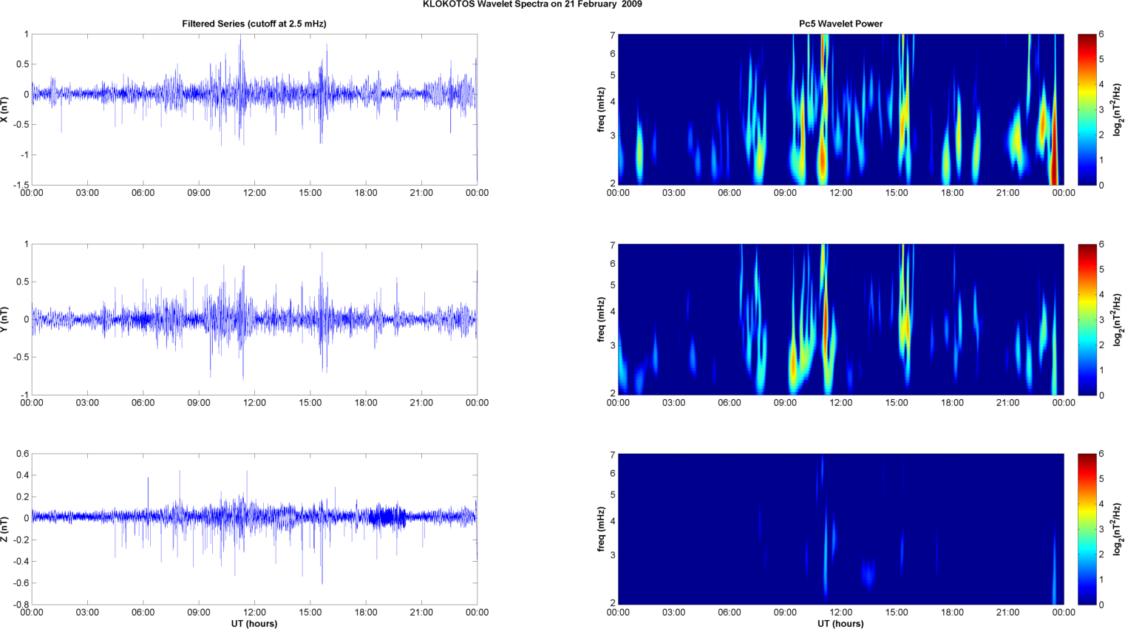This screenshot has width=1125, height=629.
Task: Click the Z component wavelet power spectrogram
Action: (840, 529)
